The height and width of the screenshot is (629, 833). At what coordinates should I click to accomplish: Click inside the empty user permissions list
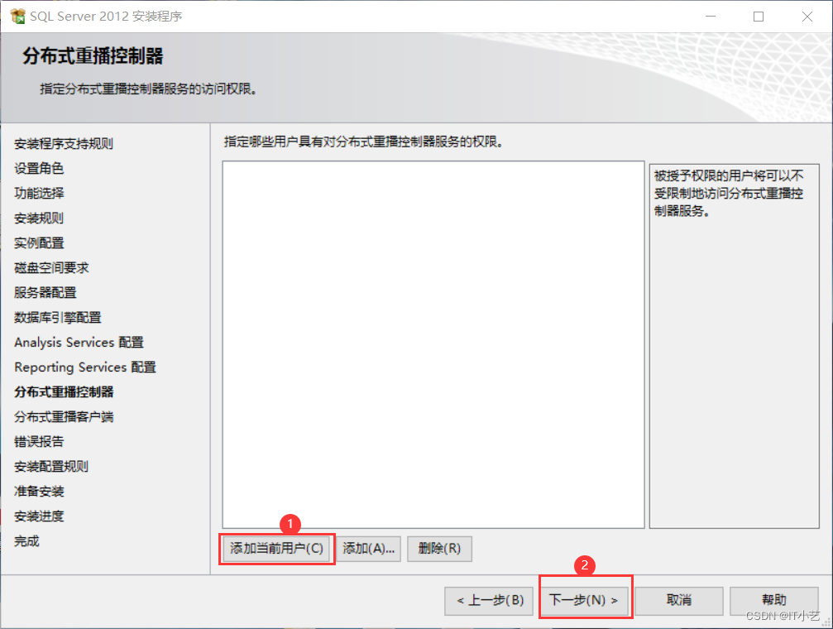(x=433, y=344)
